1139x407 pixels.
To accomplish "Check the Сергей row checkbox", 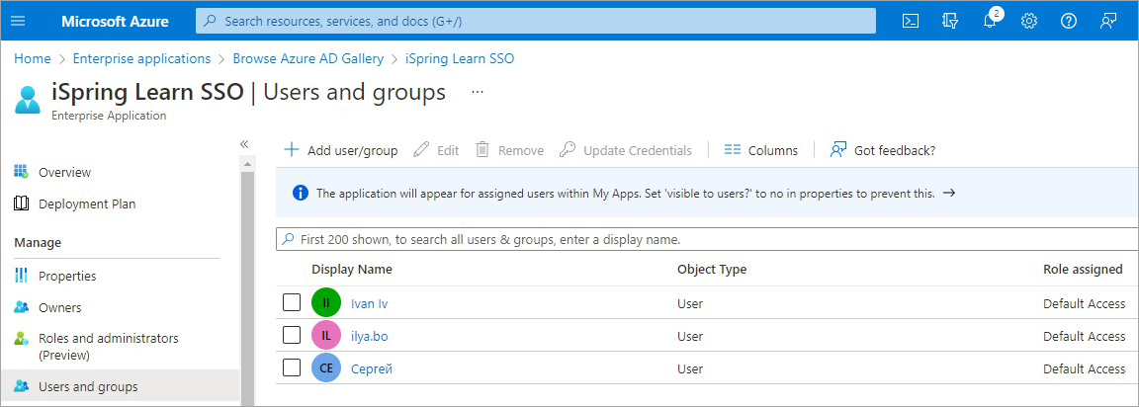I will 292,367.
